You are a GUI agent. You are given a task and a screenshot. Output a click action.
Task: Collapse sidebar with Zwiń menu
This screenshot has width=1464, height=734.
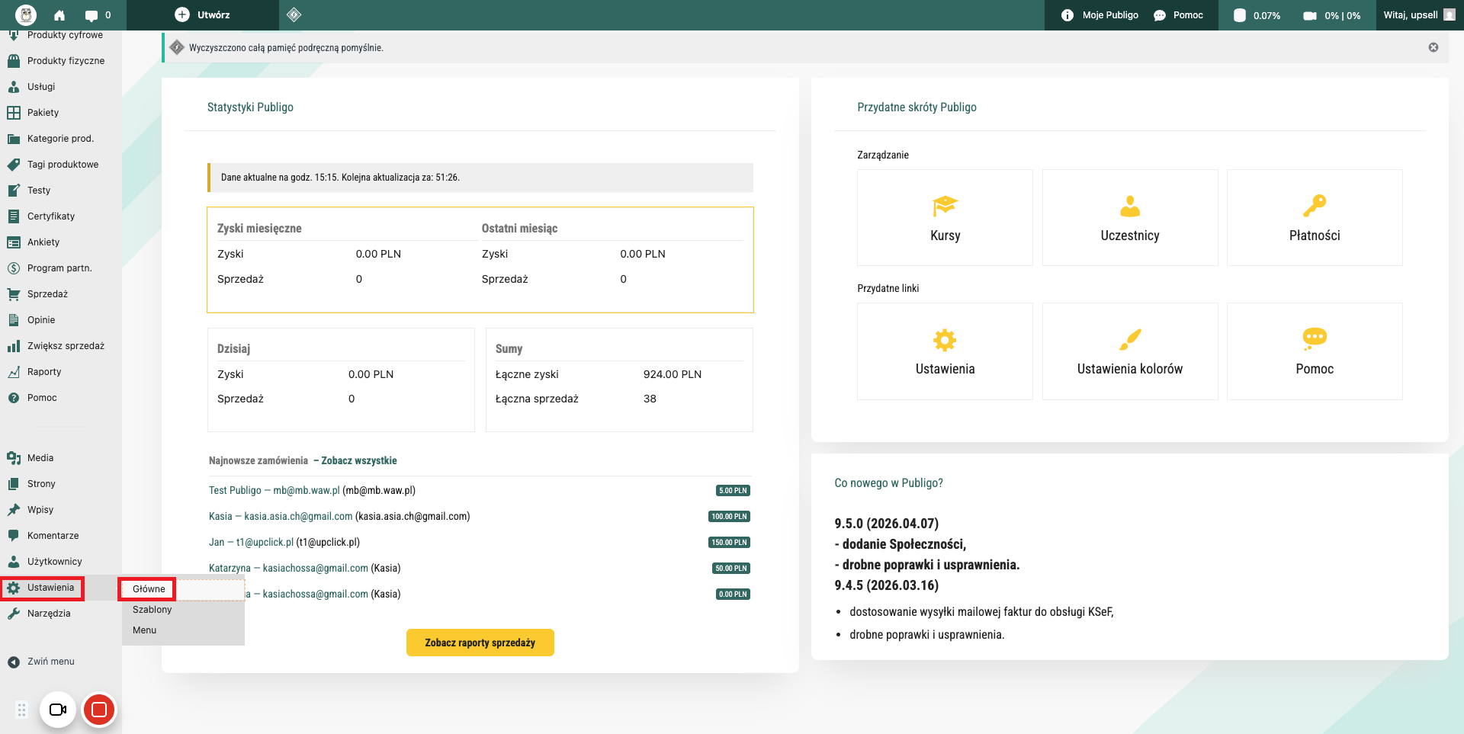click(50, 662)
